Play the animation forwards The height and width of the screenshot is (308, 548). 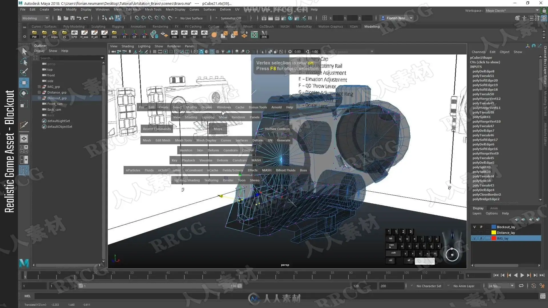click(x=522, y=275)
